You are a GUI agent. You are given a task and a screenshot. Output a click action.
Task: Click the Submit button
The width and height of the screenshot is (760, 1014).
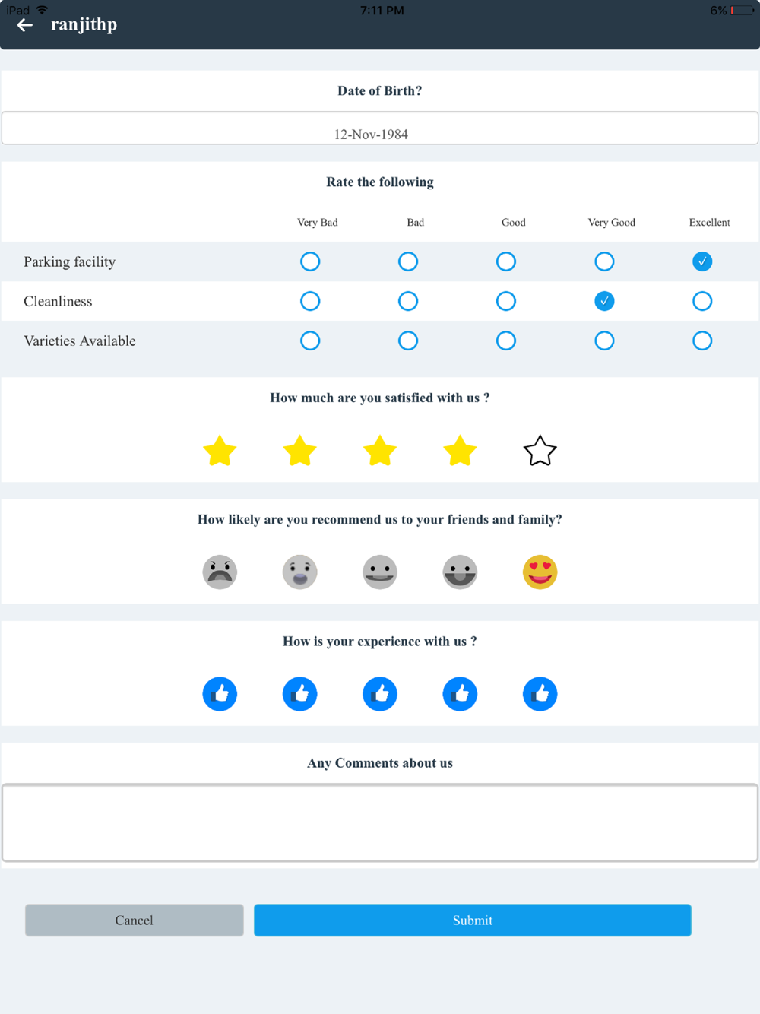(473, 920)
